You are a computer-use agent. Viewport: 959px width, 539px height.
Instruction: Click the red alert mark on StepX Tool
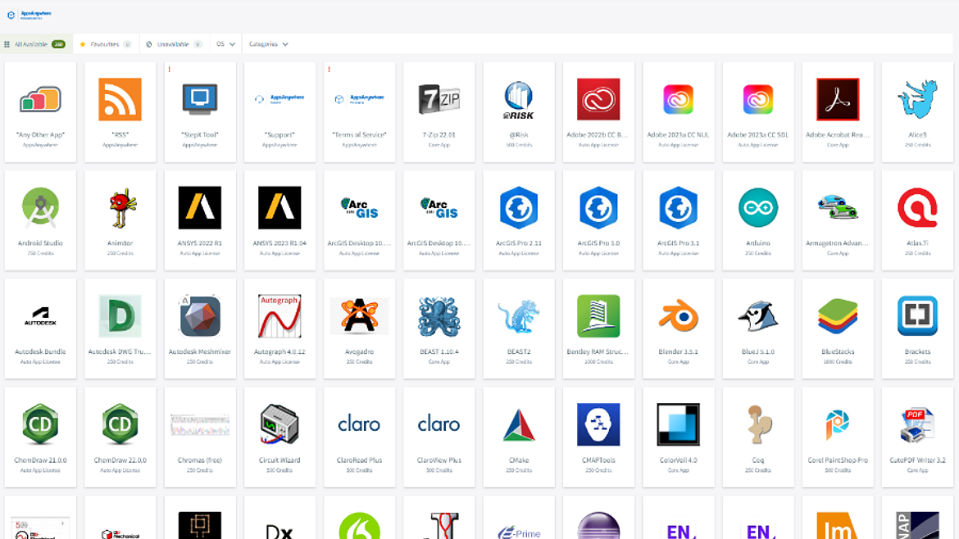pos(170,69)
